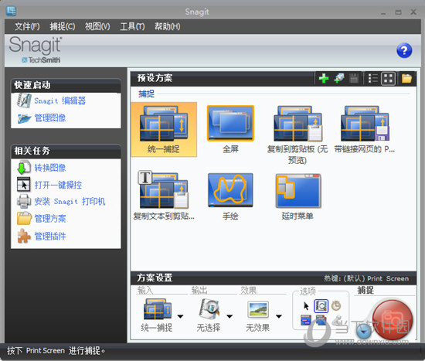Select the 延时菜单 profile
The width and height of the screenshot is (425, 361).
[297, 196]
